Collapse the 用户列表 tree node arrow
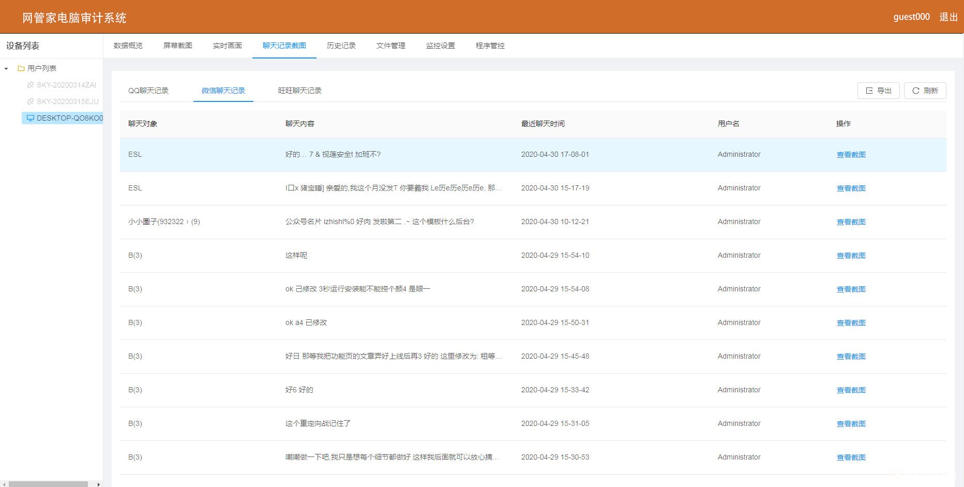Image resolution: width=964 pixels, height=487 pixels. click(6, 68)
